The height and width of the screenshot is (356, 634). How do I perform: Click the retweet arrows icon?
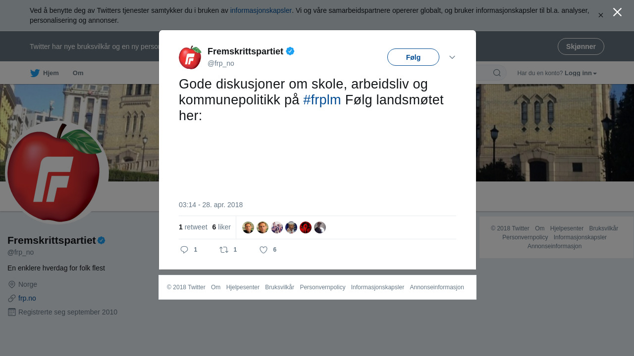224,250
